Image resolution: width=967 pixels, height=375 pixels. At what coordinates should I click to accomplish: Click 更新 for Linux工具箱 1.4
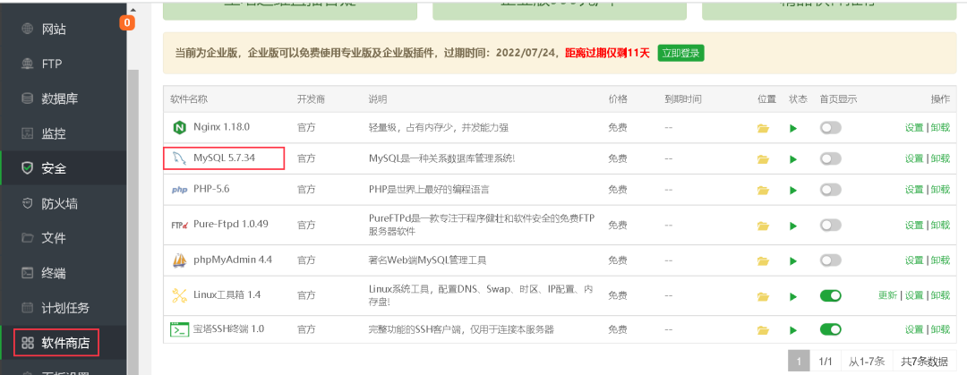point(887,295)
